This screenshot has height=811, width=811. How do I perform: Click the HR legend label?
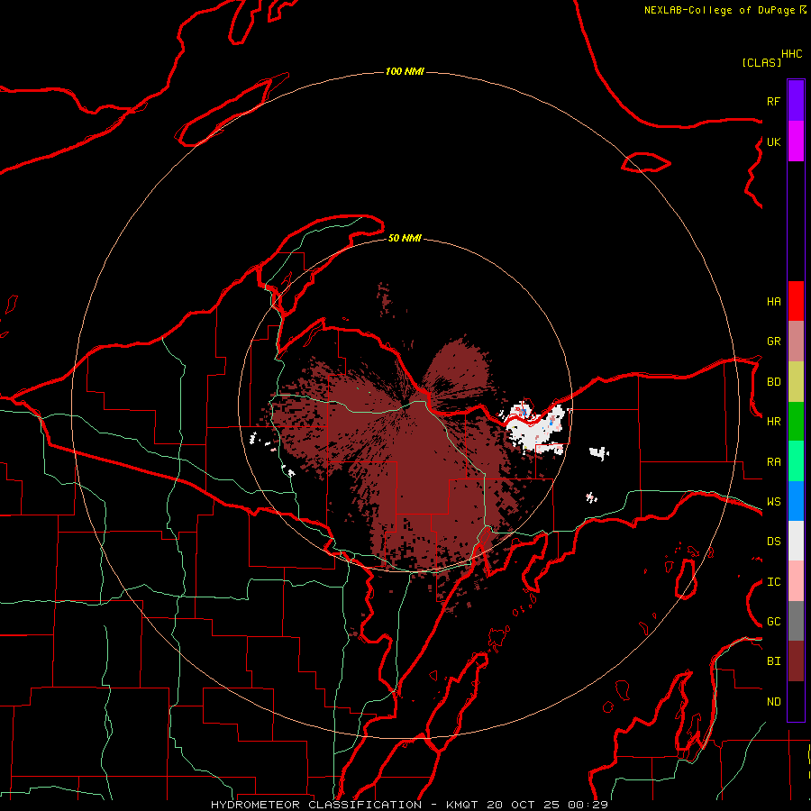[773, 422]
